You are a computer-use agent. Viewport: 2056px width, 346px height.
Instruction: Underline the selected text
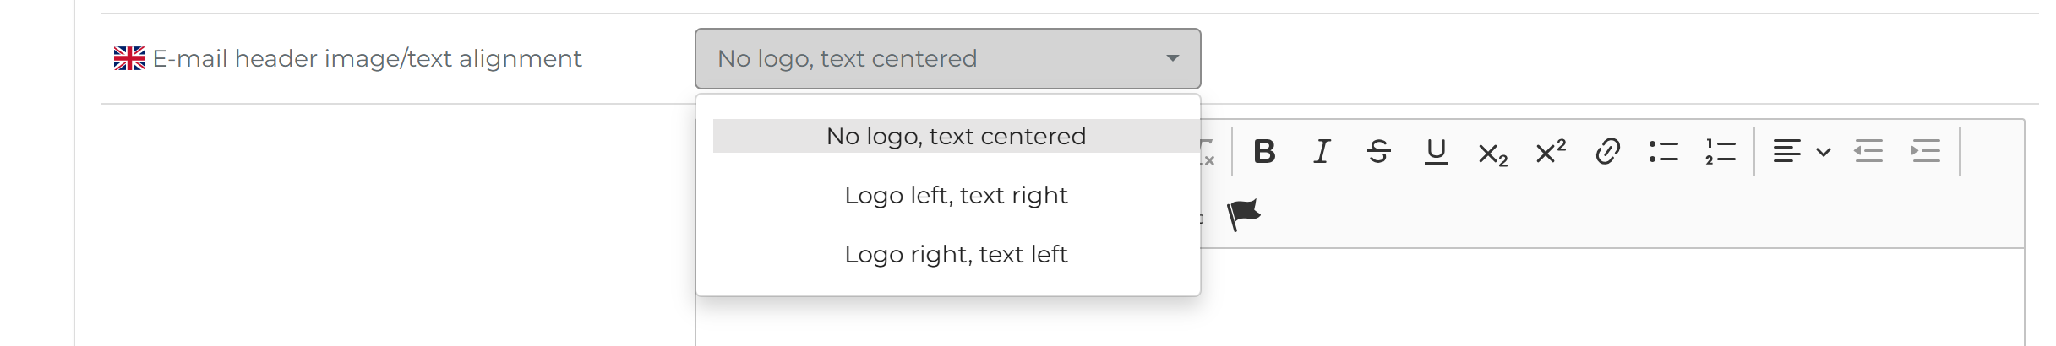coord(1436,152)
